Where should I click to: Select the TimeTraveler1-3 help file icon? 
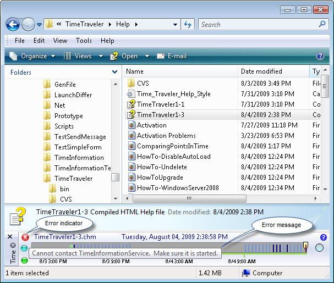(131, 115)
